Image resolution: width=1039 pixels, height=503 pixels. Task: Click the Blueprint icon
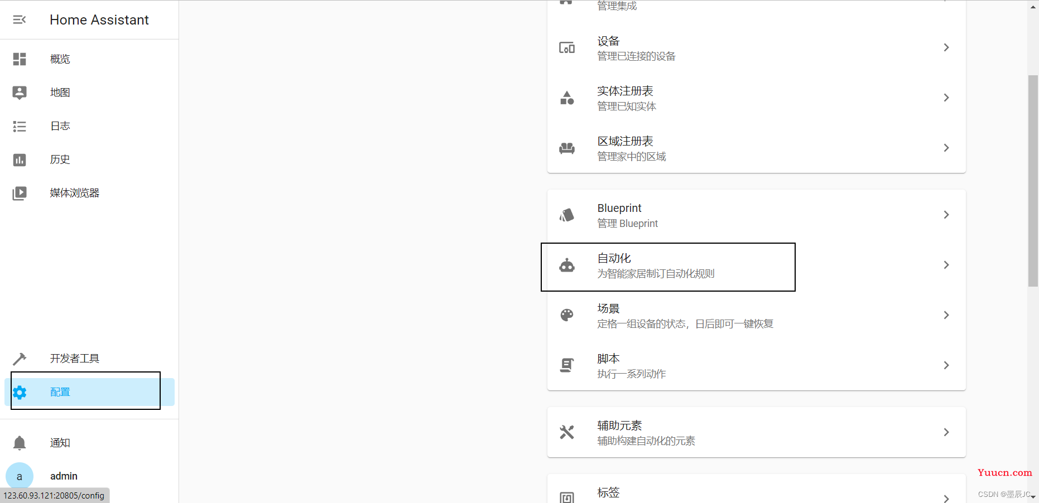567,215
